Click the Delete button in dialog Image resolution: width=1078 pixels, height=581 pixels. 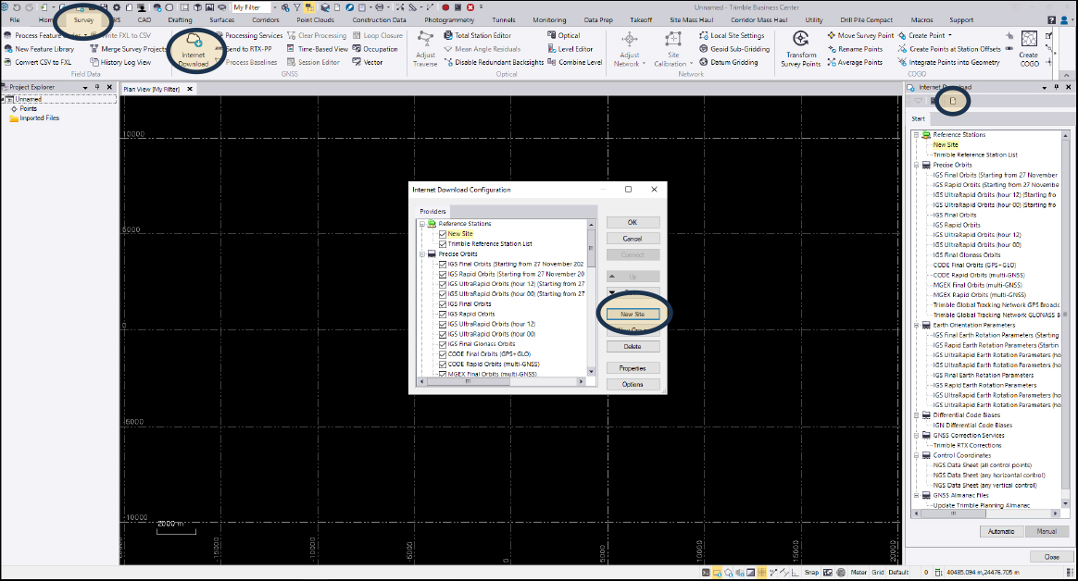(x=633, y=347)
